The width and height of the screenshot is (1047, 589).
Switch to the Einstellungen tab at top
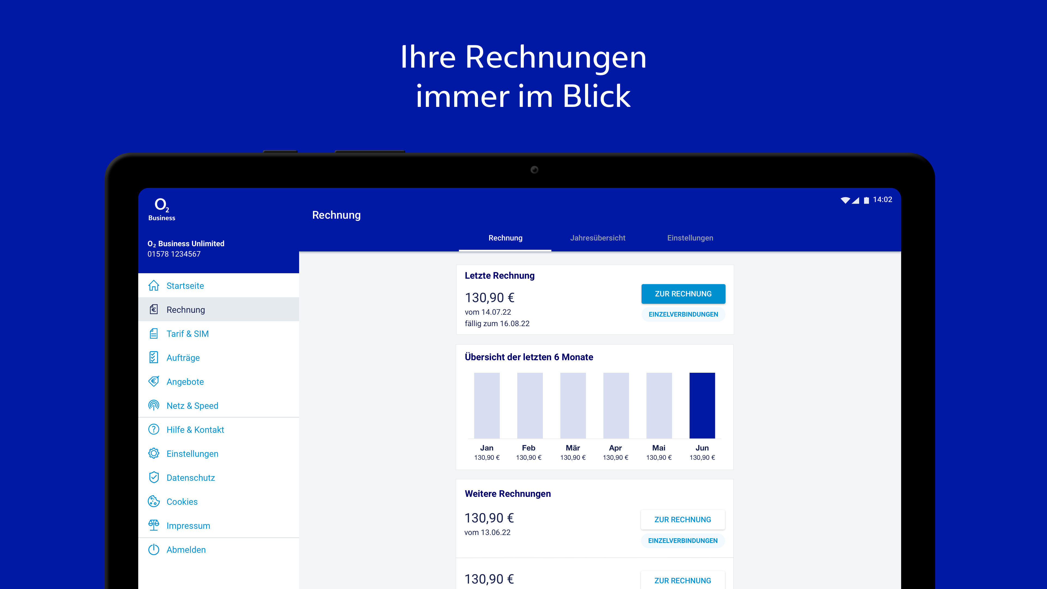[x=690, y=238]
